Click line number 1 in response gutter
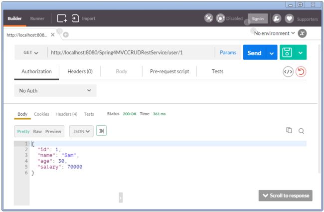324x212 pixels. click(x=26, y=144)
